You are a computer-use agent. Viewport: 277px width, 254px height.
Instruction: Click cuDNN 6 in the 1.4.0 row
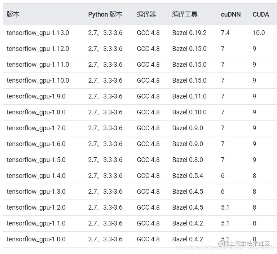[x=223, y=176]
